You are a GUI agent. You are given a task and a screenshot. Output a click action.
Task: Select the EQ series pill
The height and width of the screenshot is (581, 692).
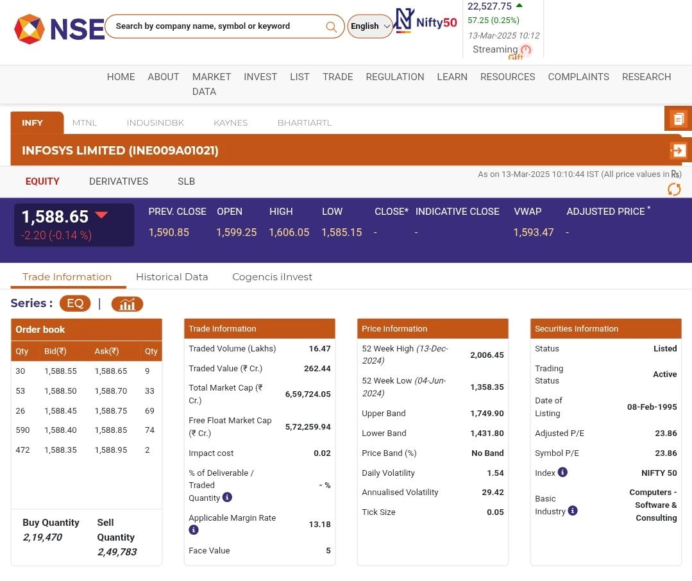pyautogui.click(x=75, y=303)
